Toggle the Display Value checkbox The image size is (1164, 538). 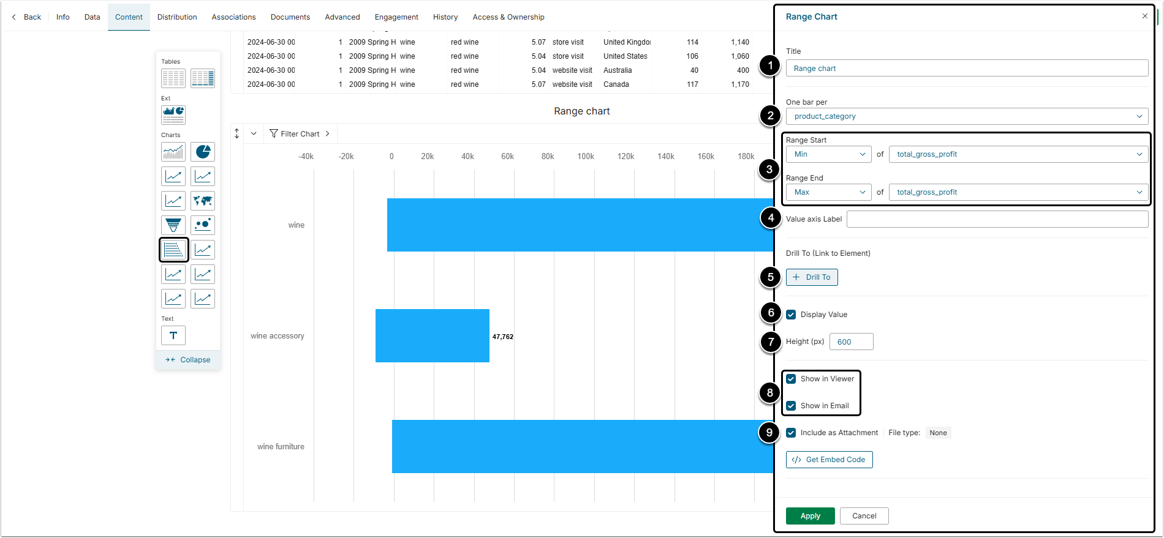(791, 315)
